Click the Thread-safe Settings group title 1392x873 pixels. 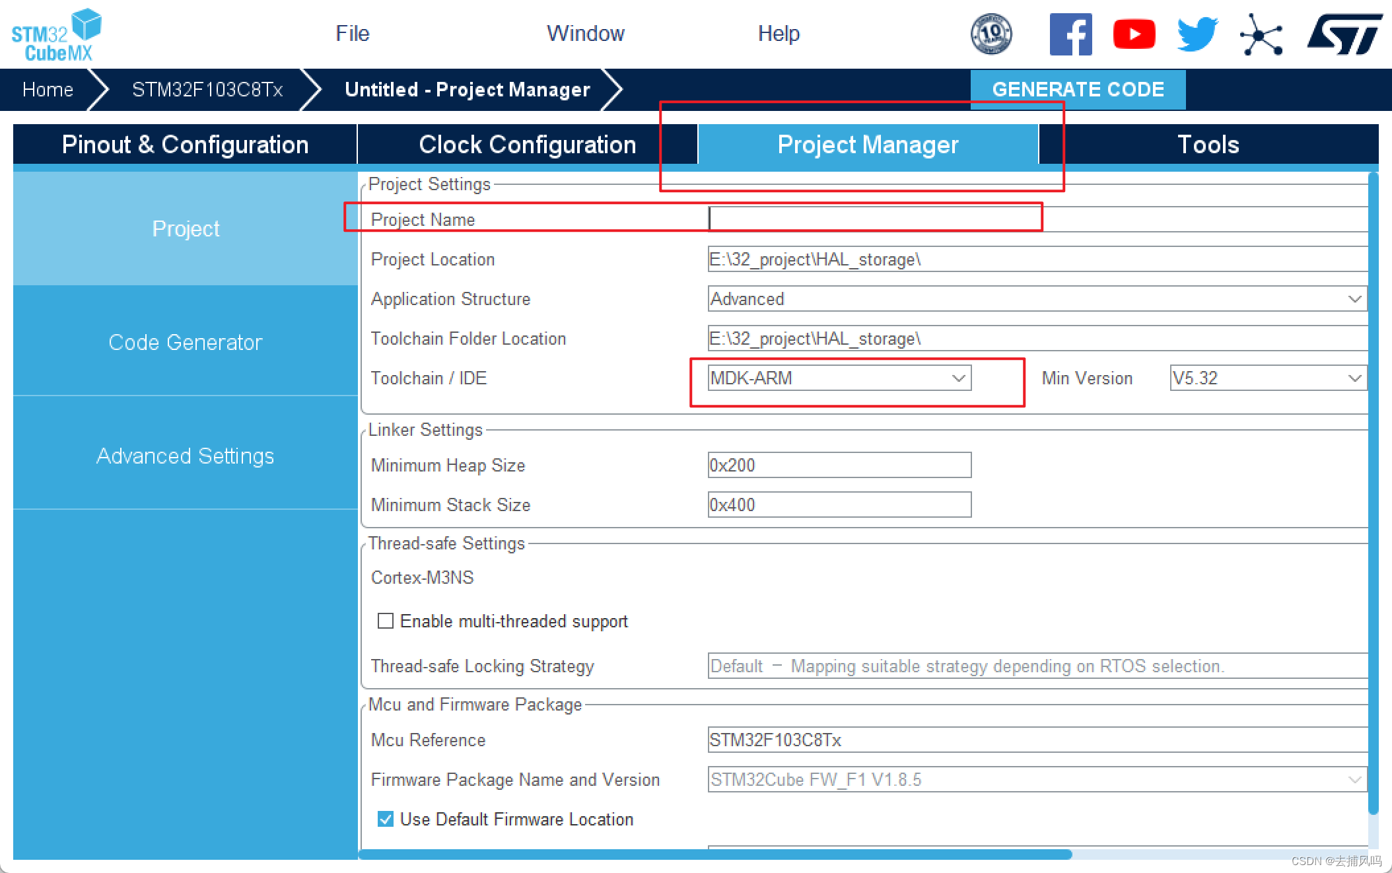coord(446,543)
